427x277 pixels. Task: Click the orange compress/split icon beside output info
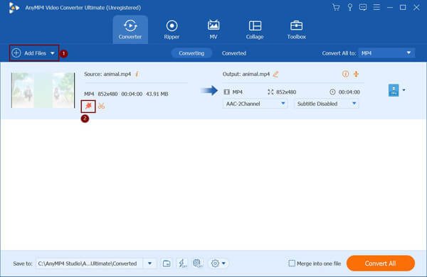[356, 74]
